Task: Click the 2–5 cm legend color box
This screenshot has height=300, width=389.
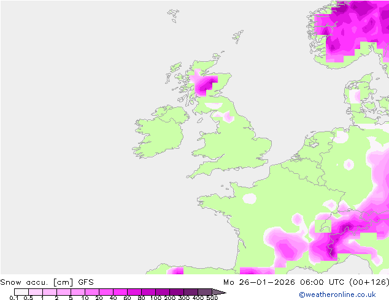Action: tap(64, 292)
